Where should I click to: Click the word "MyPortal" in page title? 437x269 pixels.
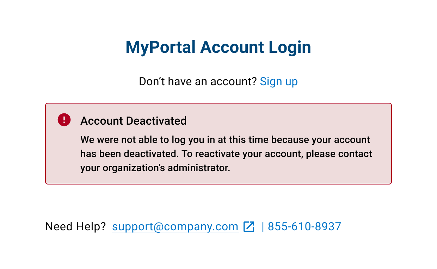[x=160, y=47]
